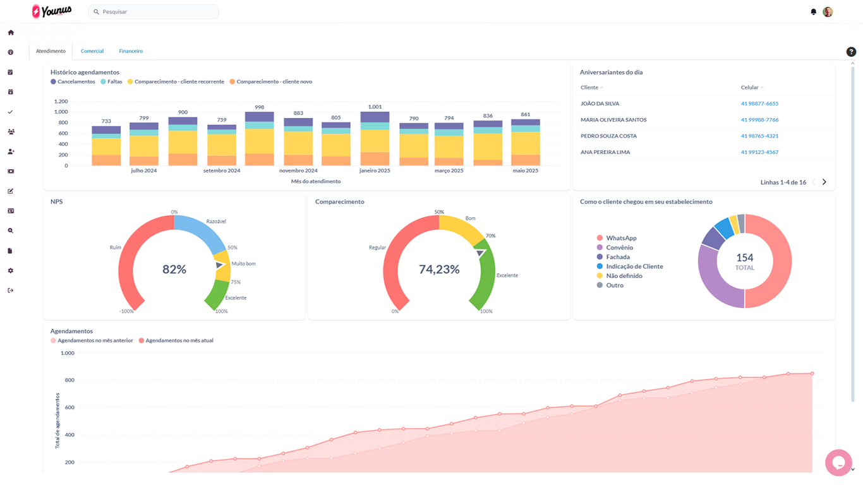Open the chat bubble widget
863x485 pixels.
pos(838,462)
